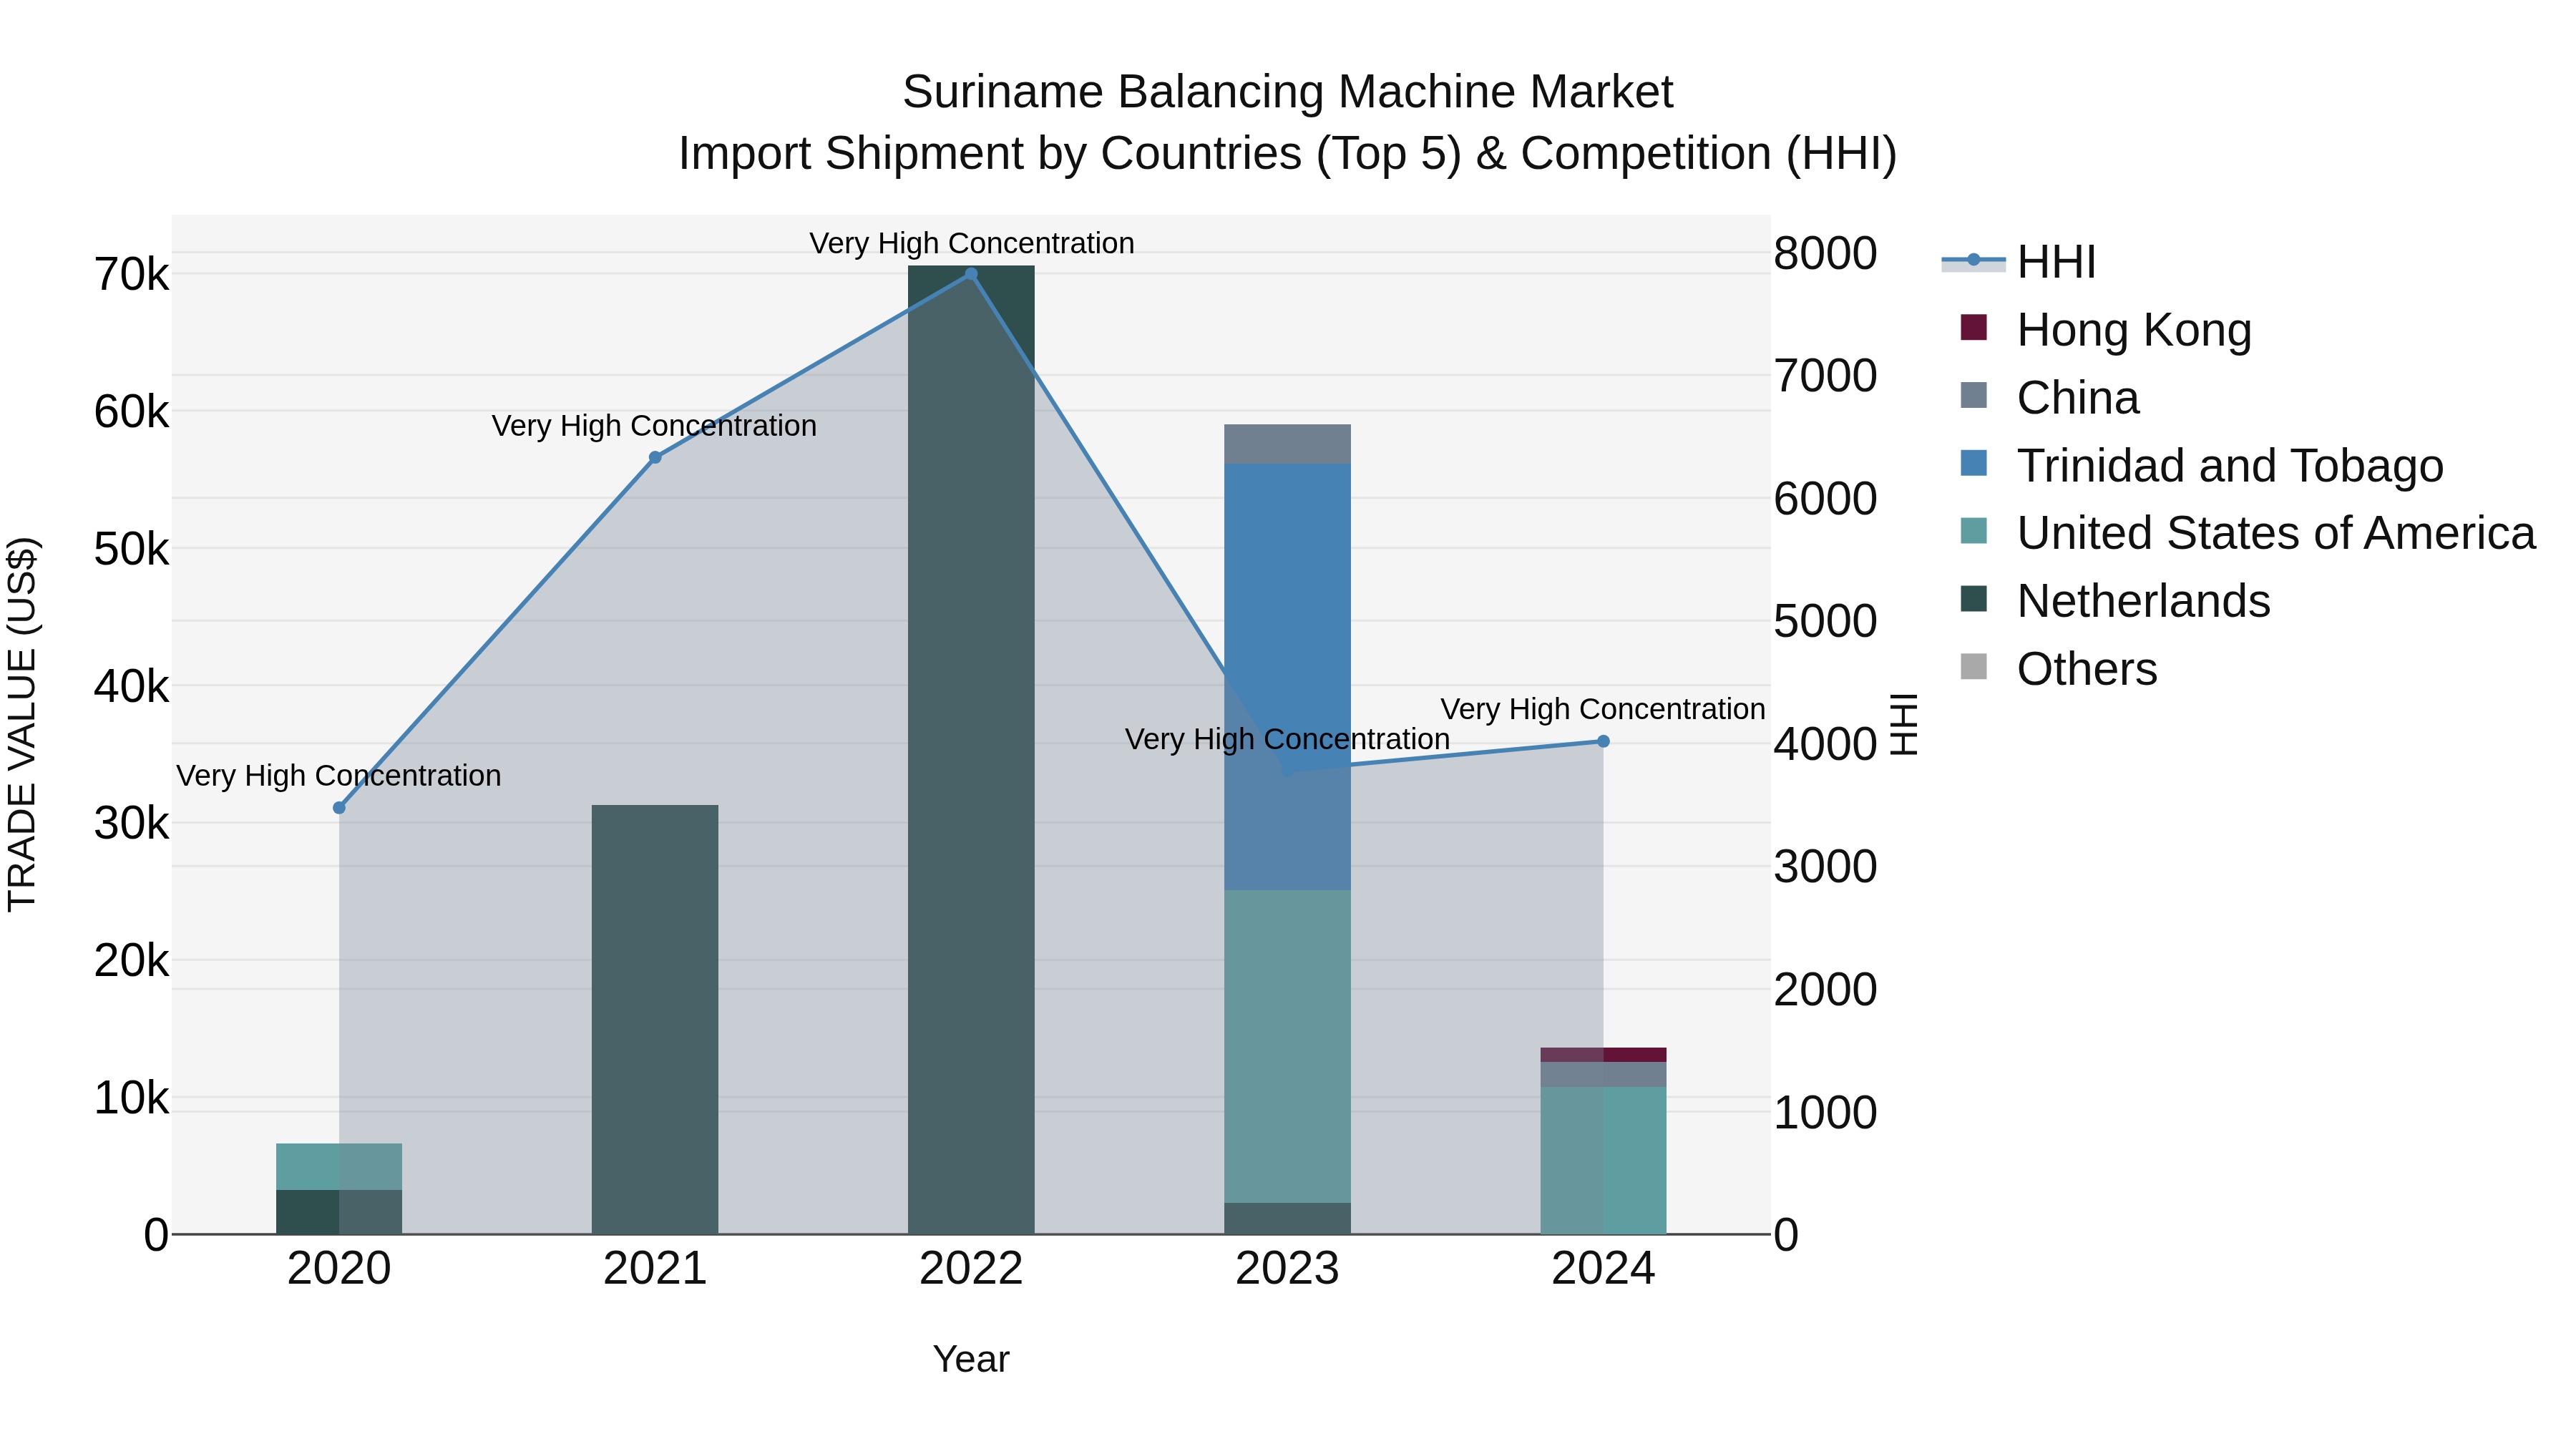Screen dimensions: 2576x1449
Task: Click the Trinidad and Tobago blue swatch
Action: click(1974, 463)
